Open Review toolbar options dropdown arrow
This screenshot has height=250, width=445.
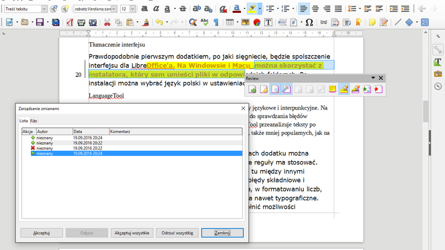pyautogui.click(x=373, y=77)
